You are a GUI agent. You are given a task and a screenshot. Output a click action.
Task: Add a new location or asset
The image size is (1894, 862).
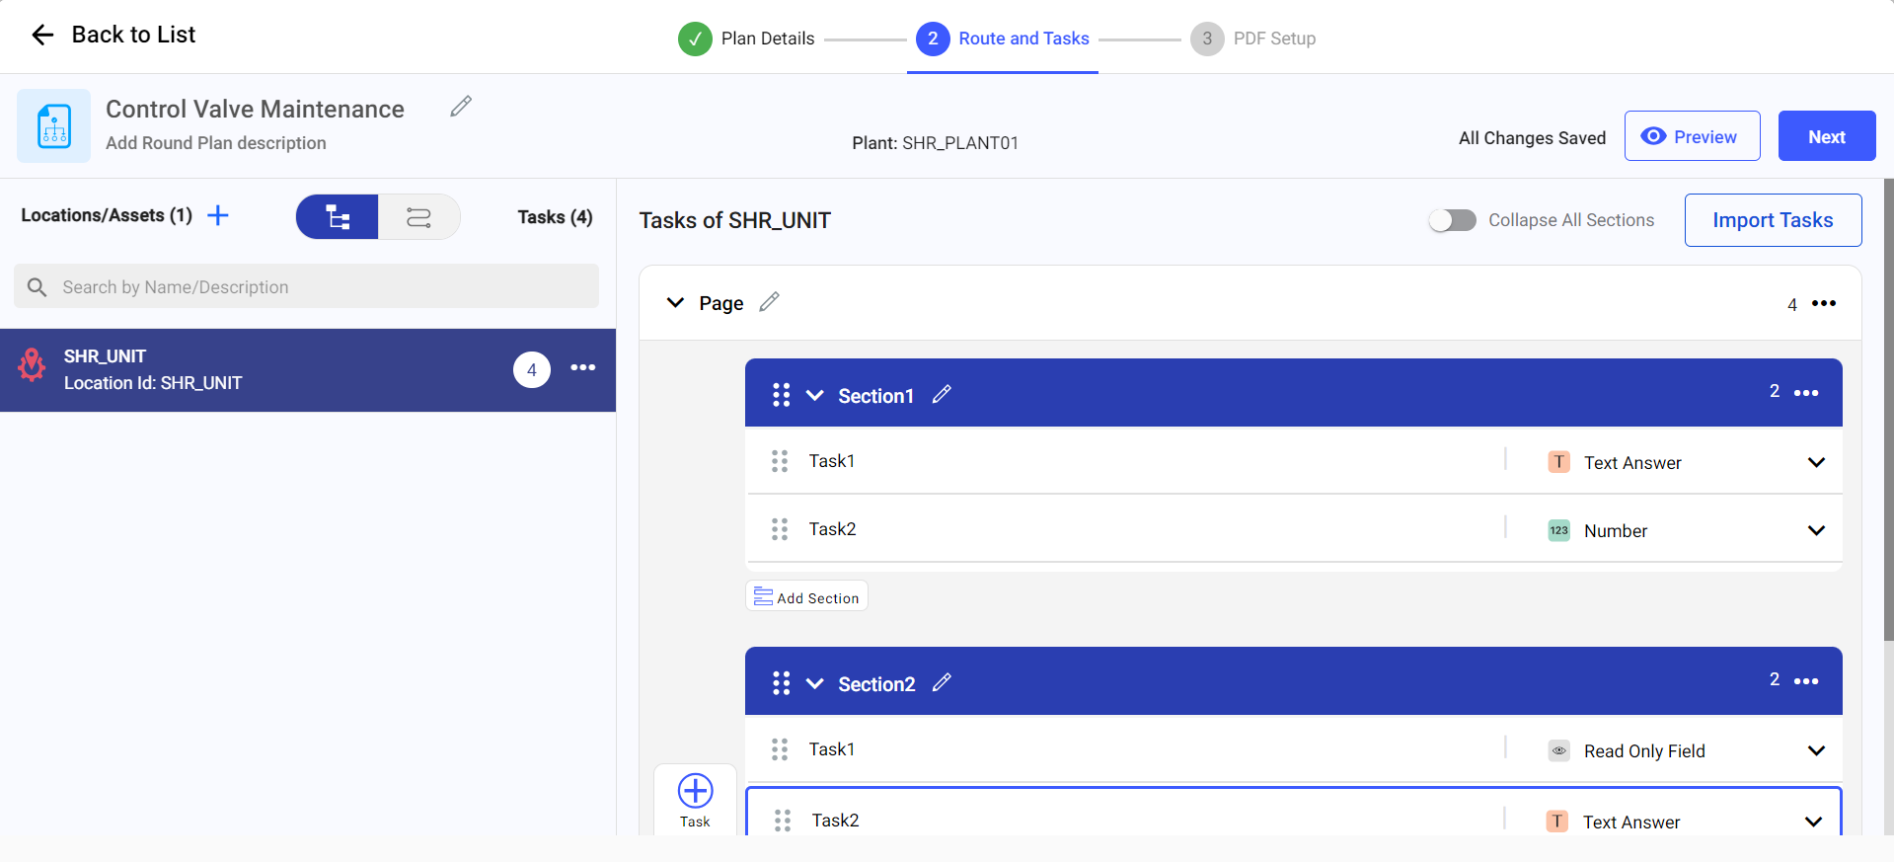click(218, 215)
